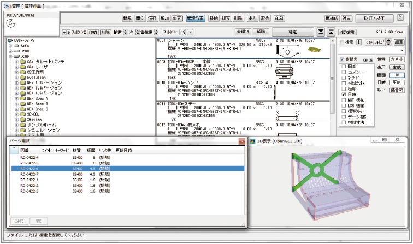Image resolution: width=413 pixels, height=244 pixels.
Task: Click the folder 作成 button
Action: coord(93,32)
